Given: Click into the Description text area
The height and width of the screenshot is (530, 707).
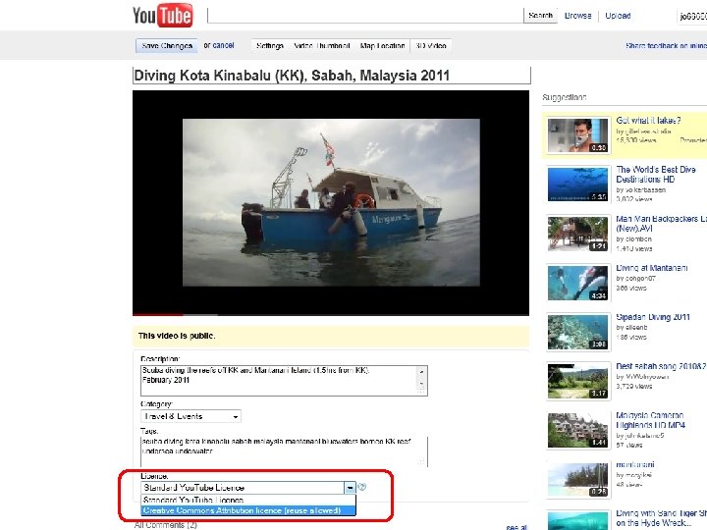Looking at the screenshot, I should pyautogui.click(x=280, y=381).
